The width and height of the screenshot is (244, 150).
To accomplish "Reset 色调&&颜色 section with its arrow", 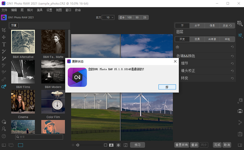I will click(232, 56).
